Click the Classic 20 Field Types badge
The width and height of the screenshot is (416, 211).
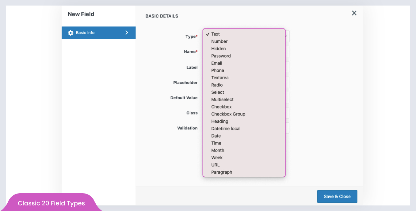(x=51, y=203)
